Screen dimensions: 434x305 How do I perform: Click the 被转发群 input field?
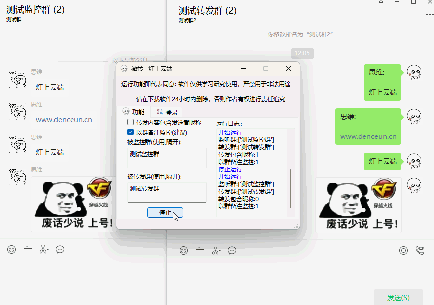pyautogui.click(x=167, y=192)
